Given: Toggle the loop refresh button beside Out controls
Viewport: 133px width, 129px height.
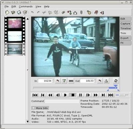Looking at the screenshot, I should pos(116,81).
